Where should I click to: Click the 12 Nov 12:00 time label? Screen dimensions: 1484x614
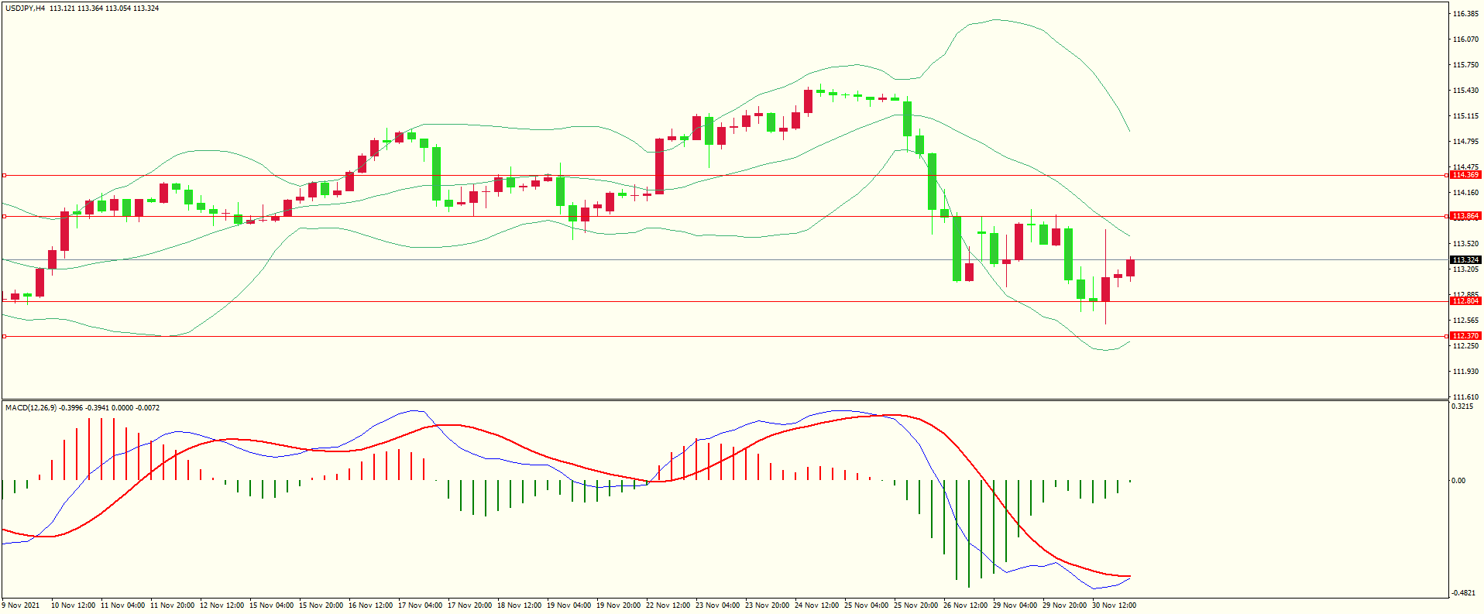(x=222, y=605)
